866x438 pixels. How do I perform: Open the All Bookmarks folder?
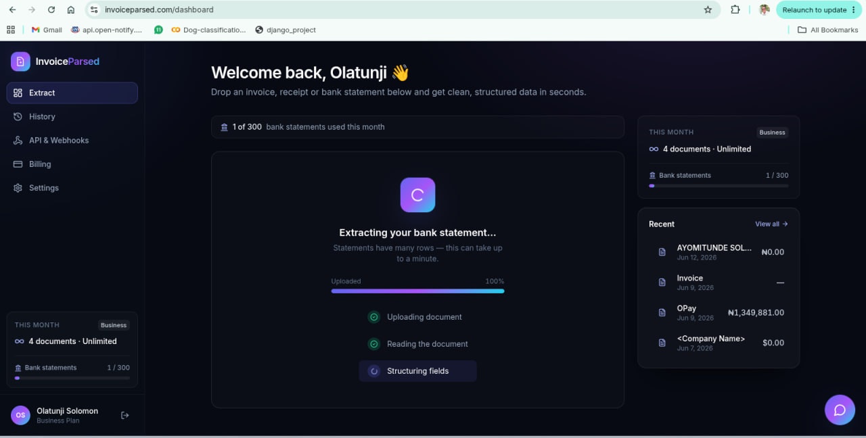tap(827, 30)
